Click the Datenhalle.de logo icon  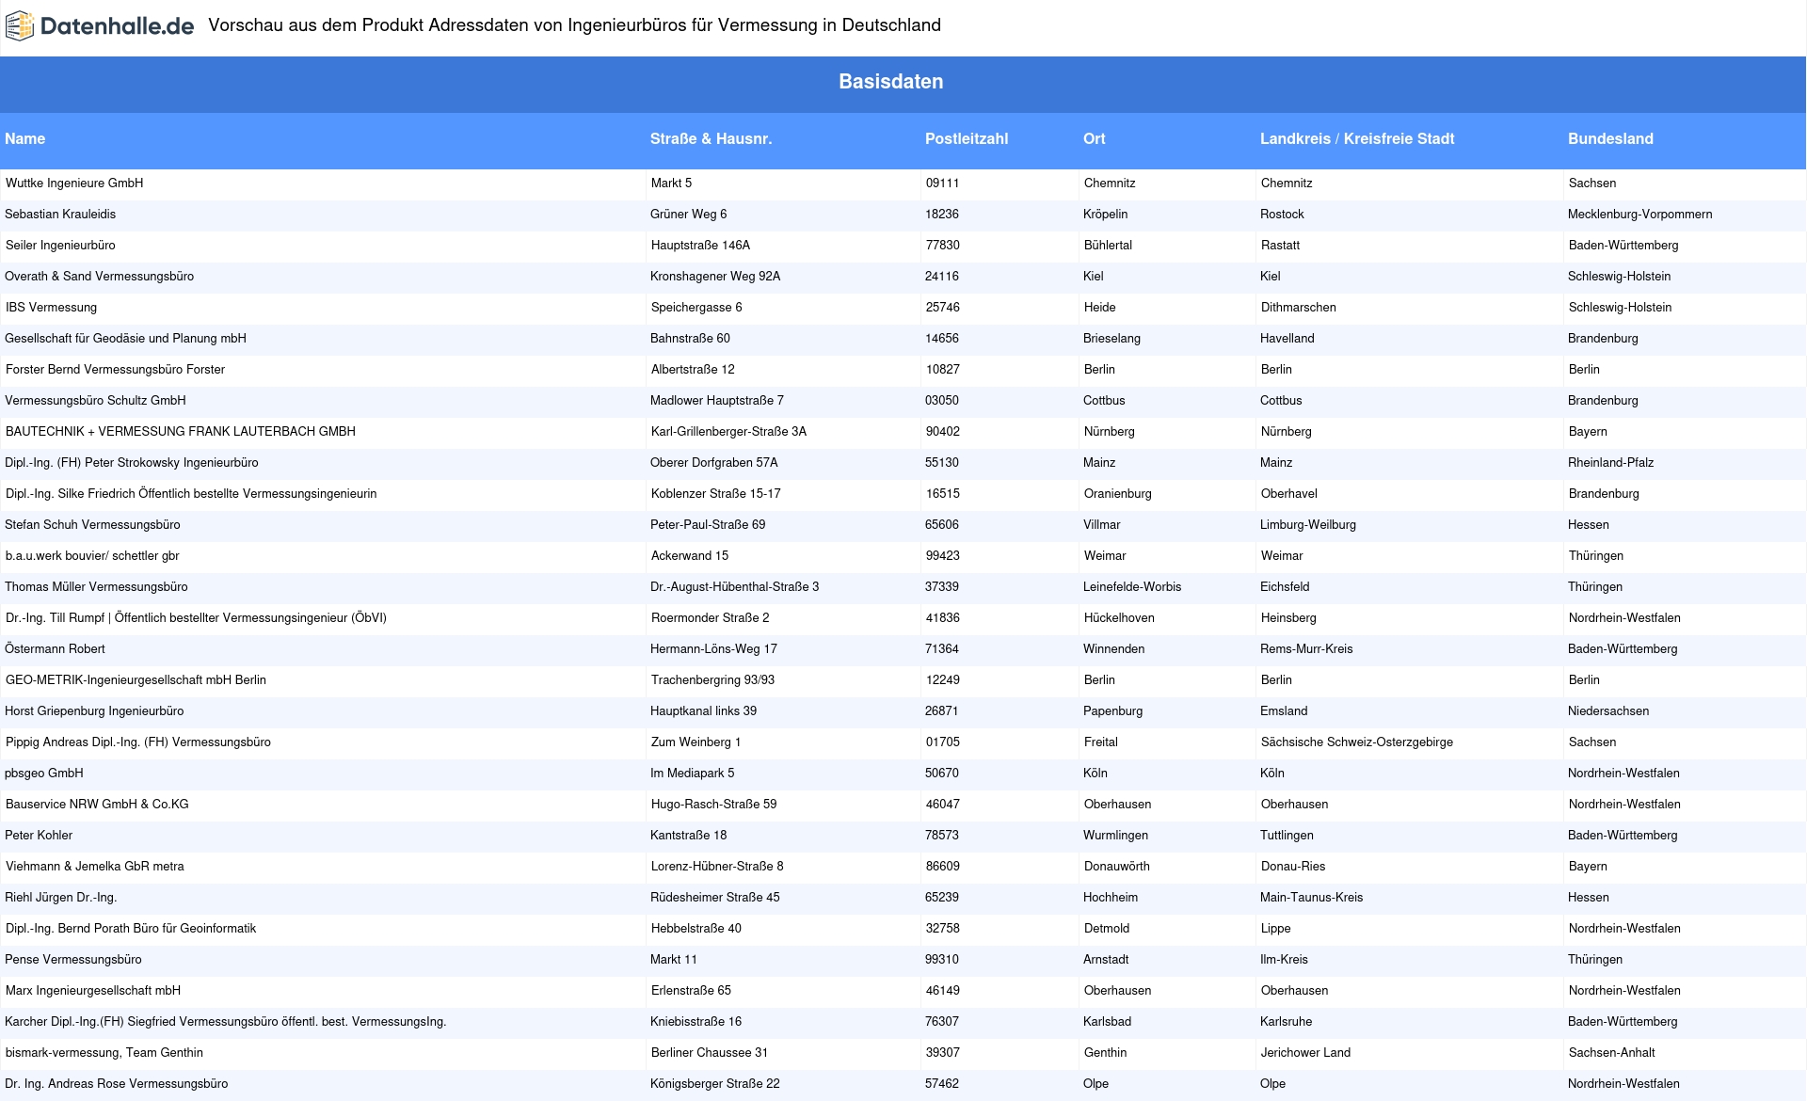click(x=20, y=26)
